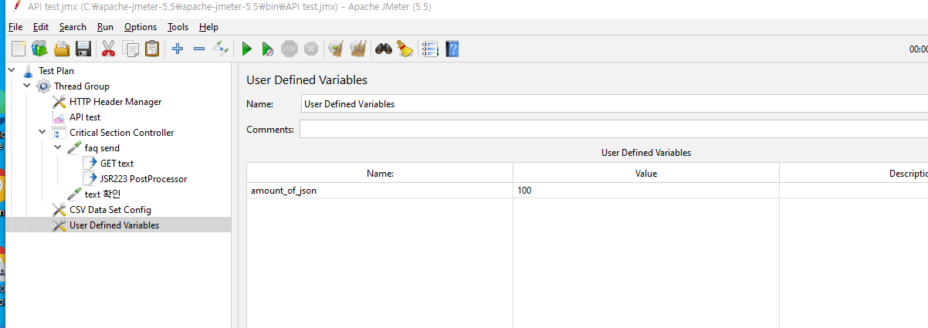Click the Cut scissors icon
928x328 pixels.
pyautogui.click(x=108, y=49)
